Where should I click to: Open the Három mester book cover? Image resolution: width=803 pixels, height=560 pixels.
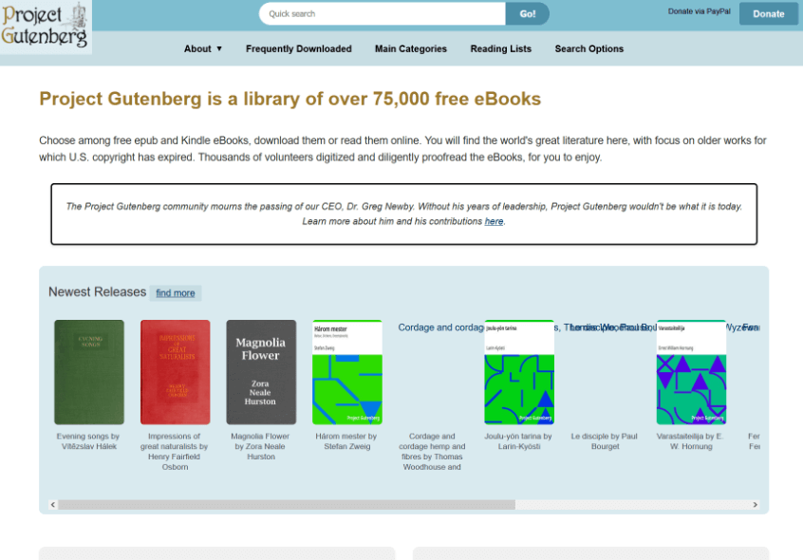pyautogui.click(x=346, y=372)
